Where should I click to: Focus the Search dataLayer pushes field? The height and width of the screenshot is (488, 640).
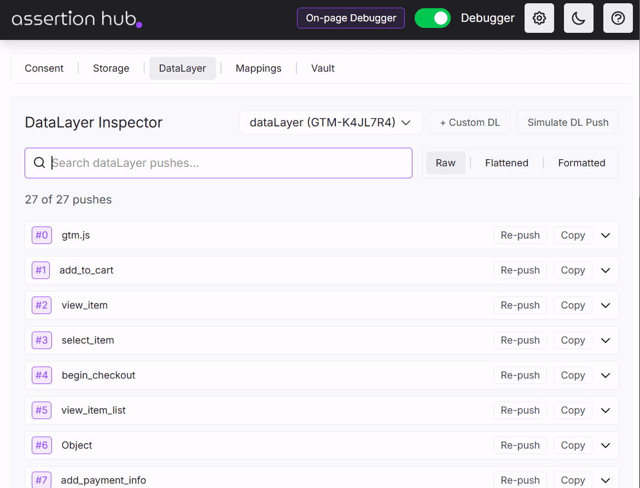pos(230,163)
